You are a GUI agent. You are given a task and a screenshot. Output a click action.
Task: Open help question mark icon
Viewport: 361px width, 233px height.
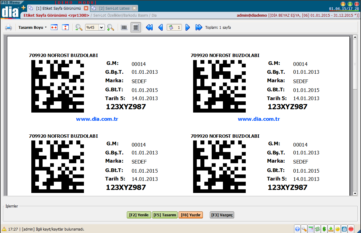pyautogui.click(x=297, y=229)
